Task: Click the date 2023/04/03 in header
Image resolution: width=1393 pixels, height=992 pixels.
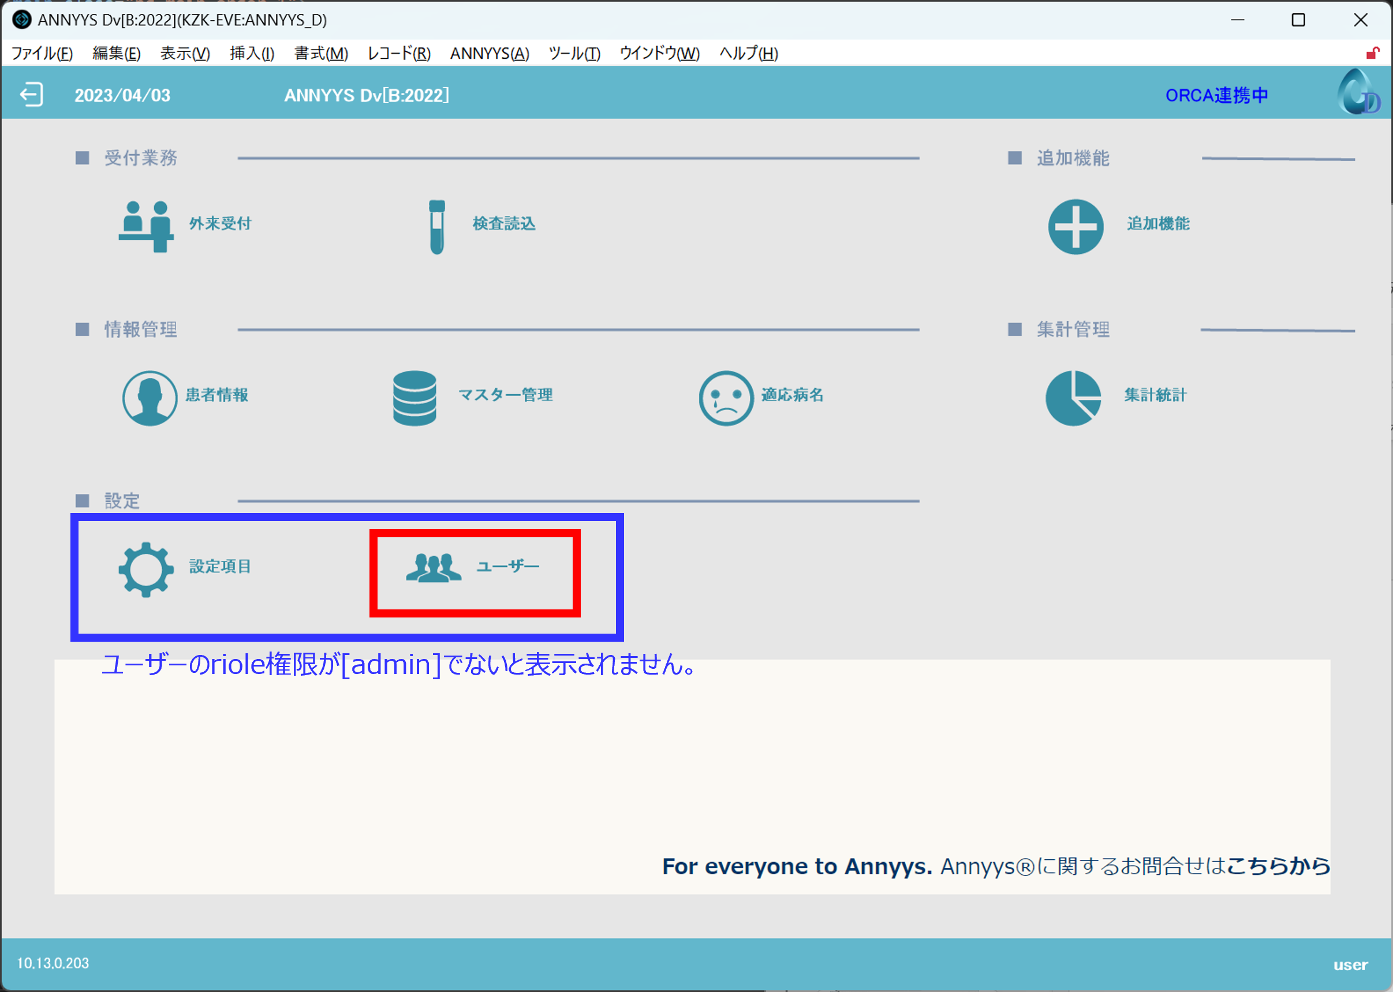Action: pyautogui.click(x=122, y=95)
